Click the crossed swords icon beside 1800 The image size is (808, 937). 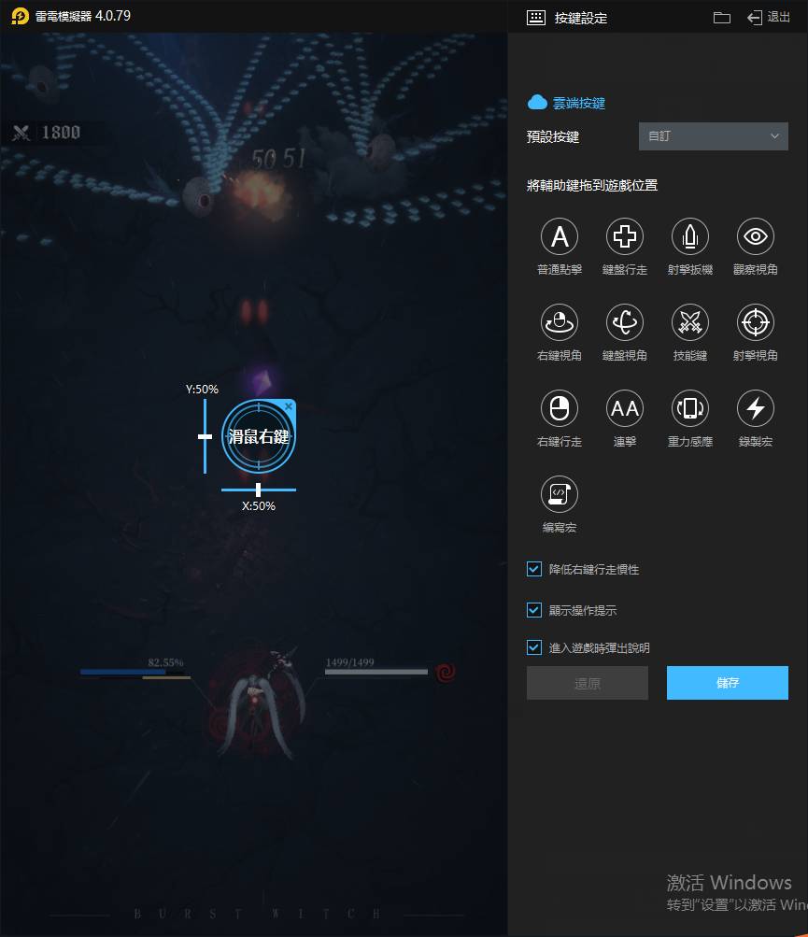(x=21, y=133)
